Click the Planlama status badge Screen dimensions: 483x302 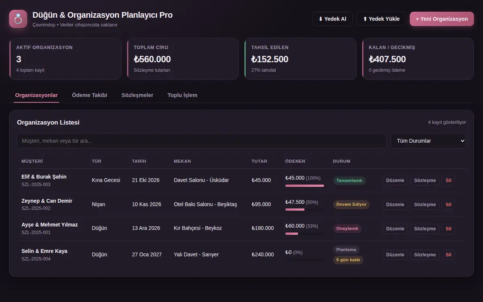pyautogui.click(x=346, y=250)
